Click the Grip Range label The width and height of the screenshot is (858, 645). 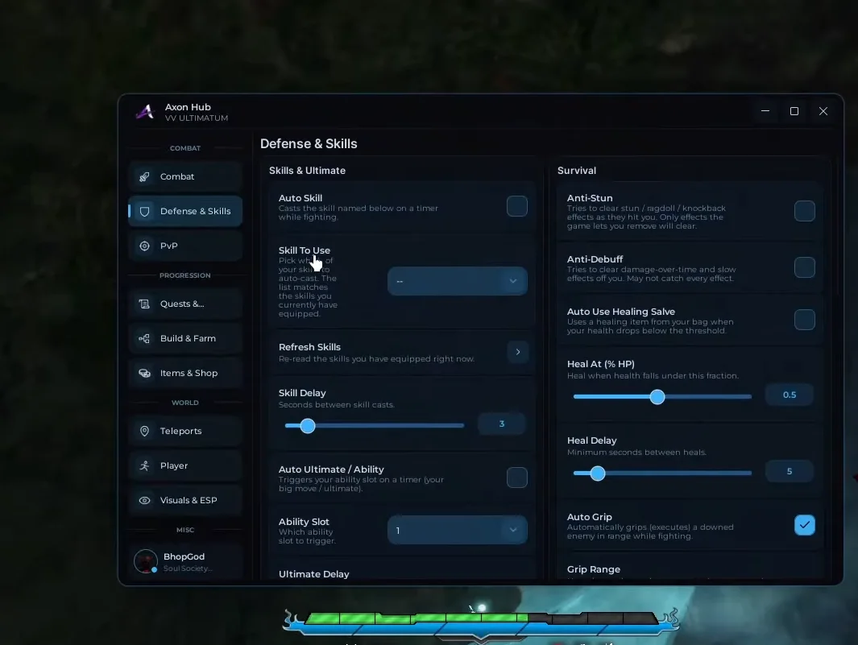click(x=594, y=569)
